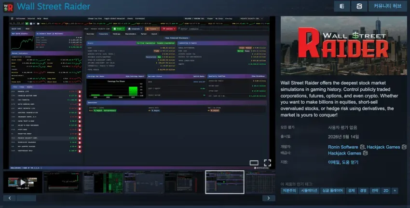Image resolution: width=410 pixels, height=208 pixels.
Task: Open the Hackjack Games publisher link
Action: (344, 153)
